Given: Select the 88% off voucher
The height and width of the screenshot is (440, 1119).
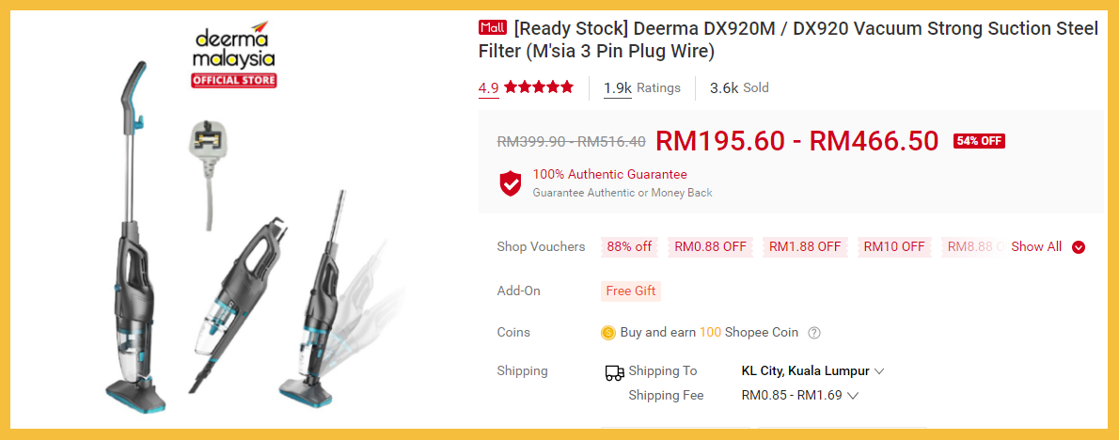Looking at the screenshot, I should [x=629, y=246].
